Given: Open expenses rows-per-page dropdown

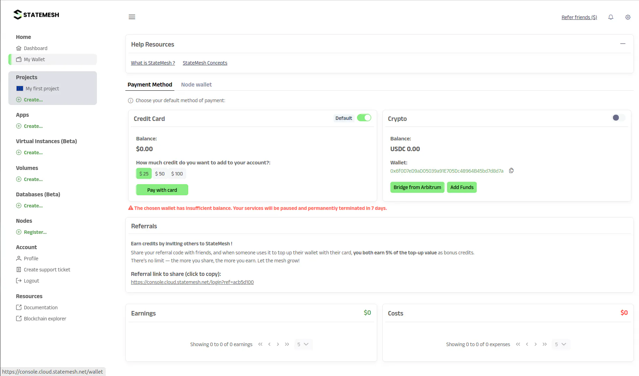Looking at the screenshot, I should click(561, 344).
